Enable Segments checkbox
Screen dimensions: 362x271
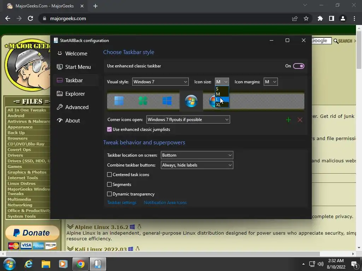pos(110,184)
